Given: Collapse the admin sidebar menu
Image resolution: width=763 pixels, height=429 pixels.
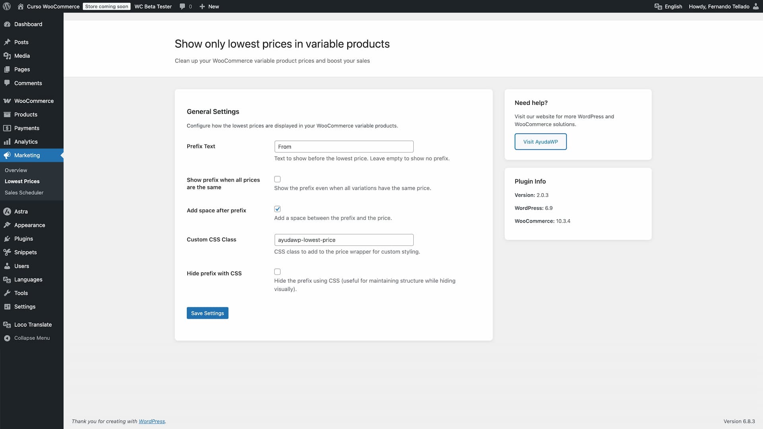Looking at the screenshot, I should 27,338.
